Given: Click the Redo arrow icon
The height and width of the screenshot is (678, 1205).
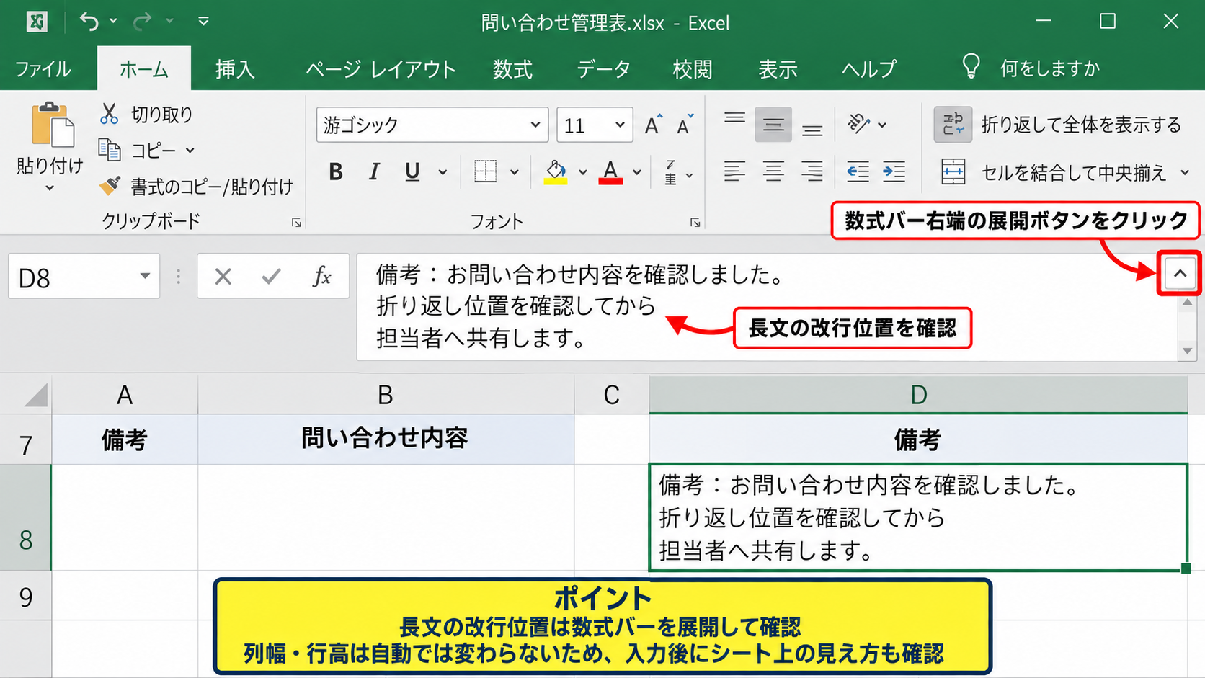Looking at the screenshot, I should coord(142,22).
